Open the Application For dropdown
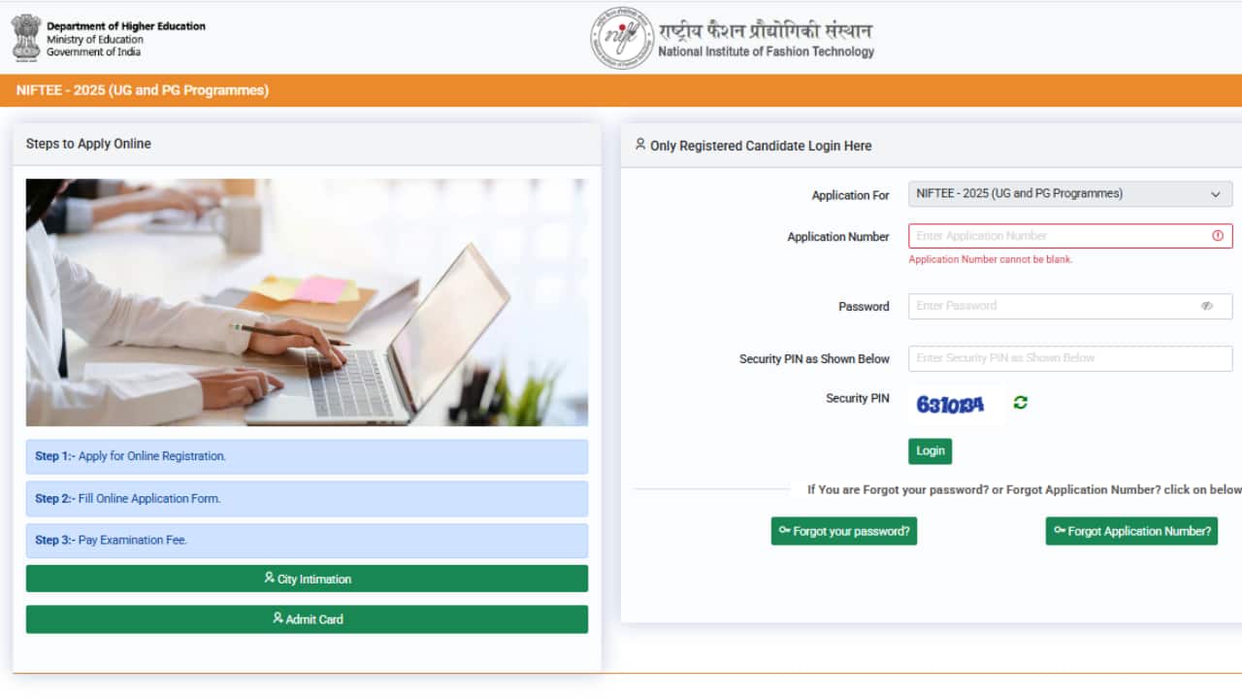The image size is (1242, 699). coord(1070,193)
